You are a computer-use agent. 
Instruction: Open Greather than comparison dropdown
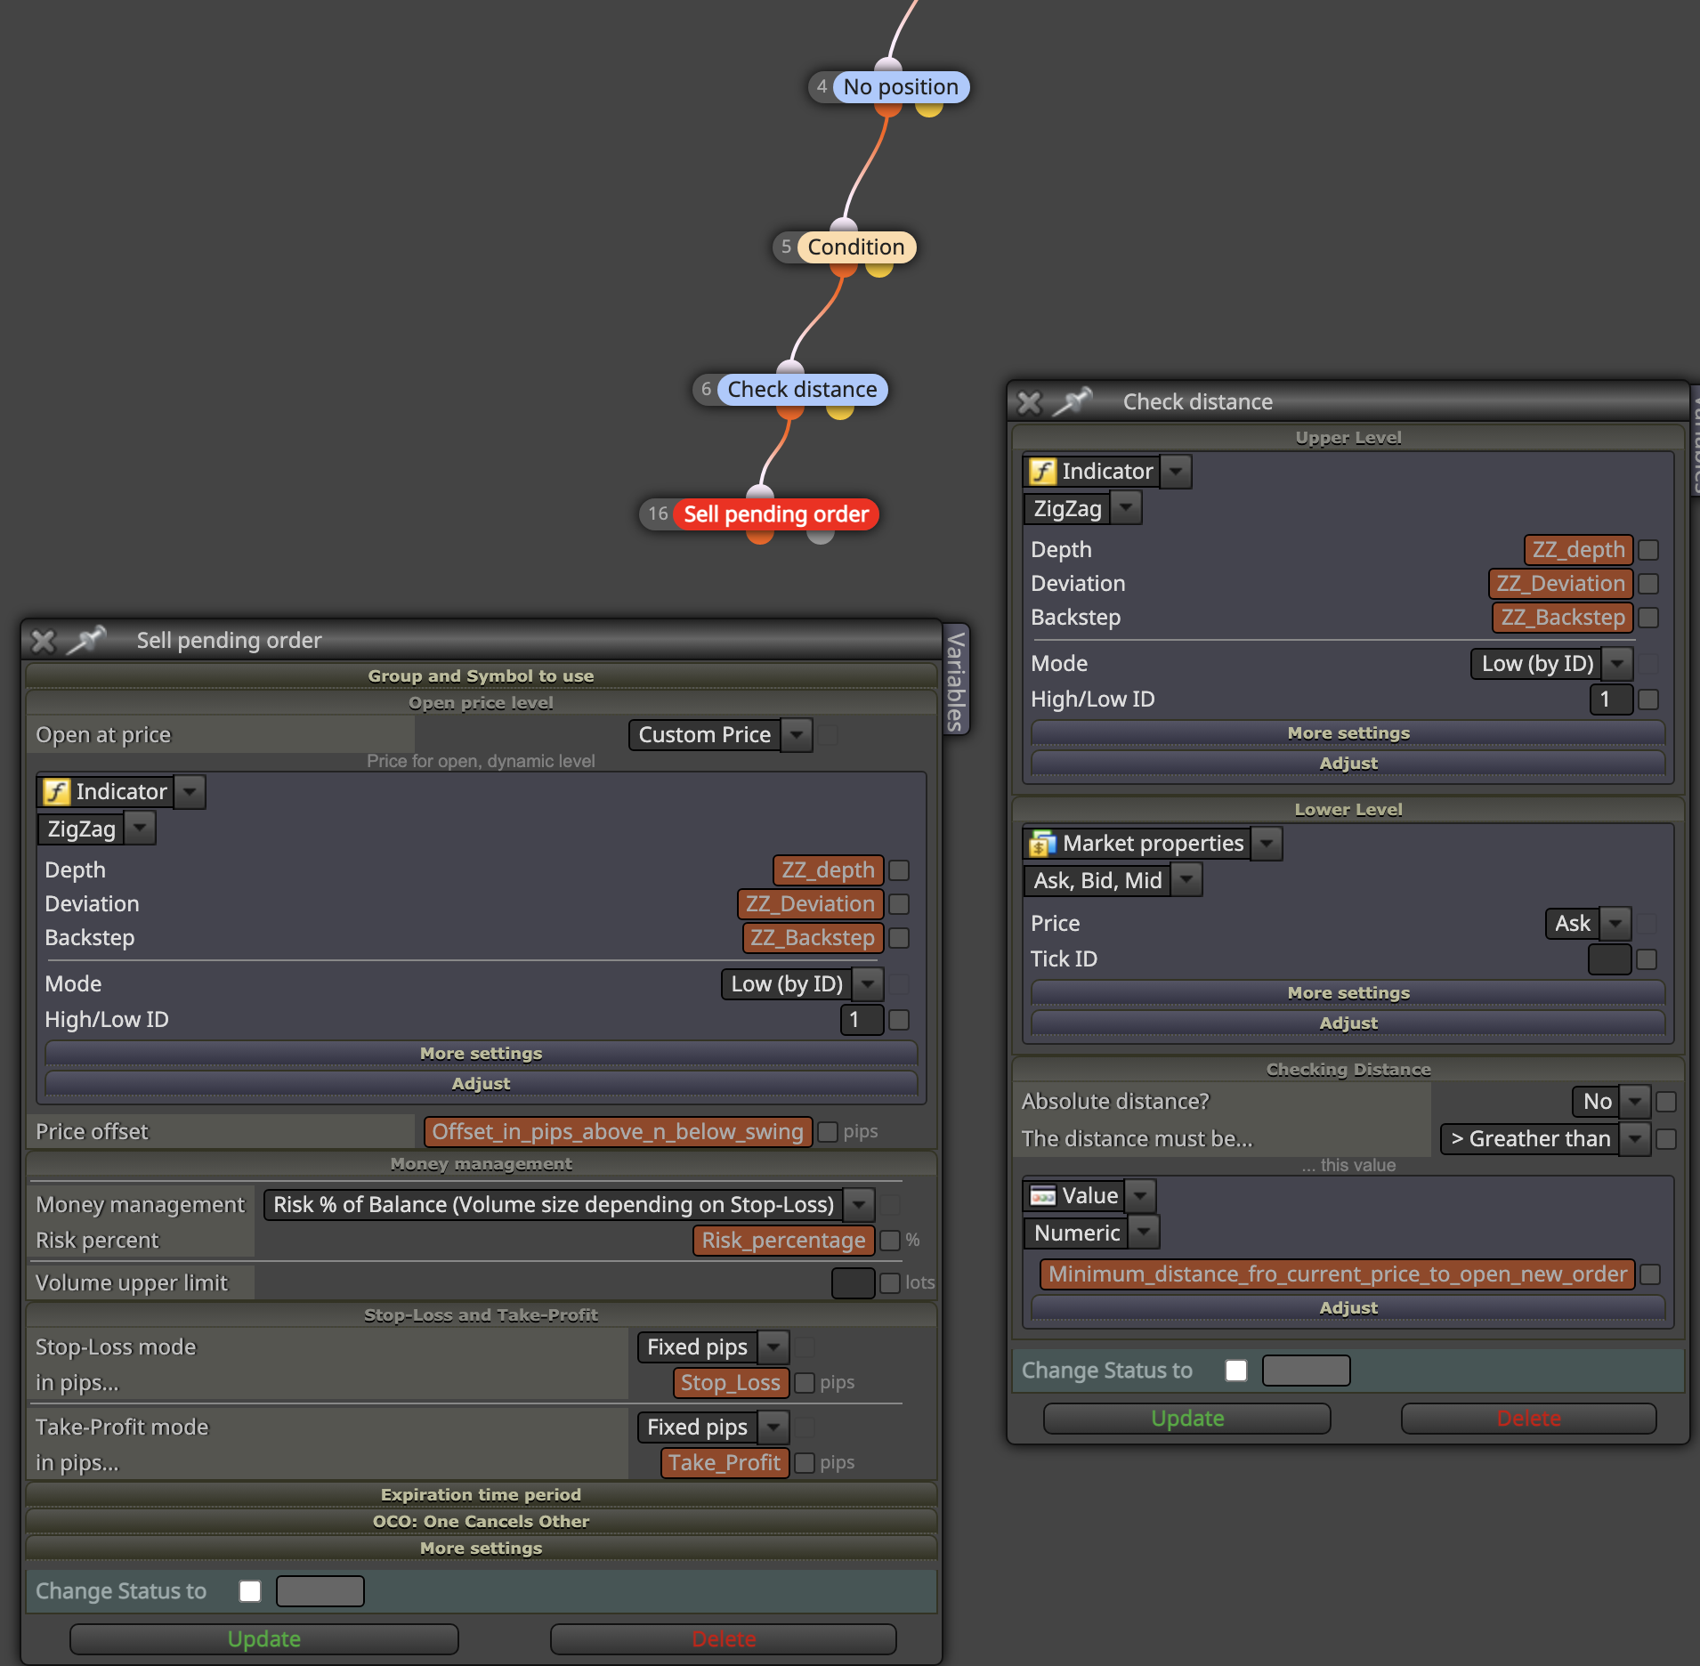click(1635, 1138)
